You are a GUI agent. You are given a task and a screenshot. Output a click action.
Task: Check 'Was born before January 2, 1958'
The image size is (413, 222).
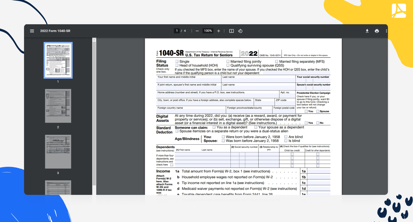point(223,141)
